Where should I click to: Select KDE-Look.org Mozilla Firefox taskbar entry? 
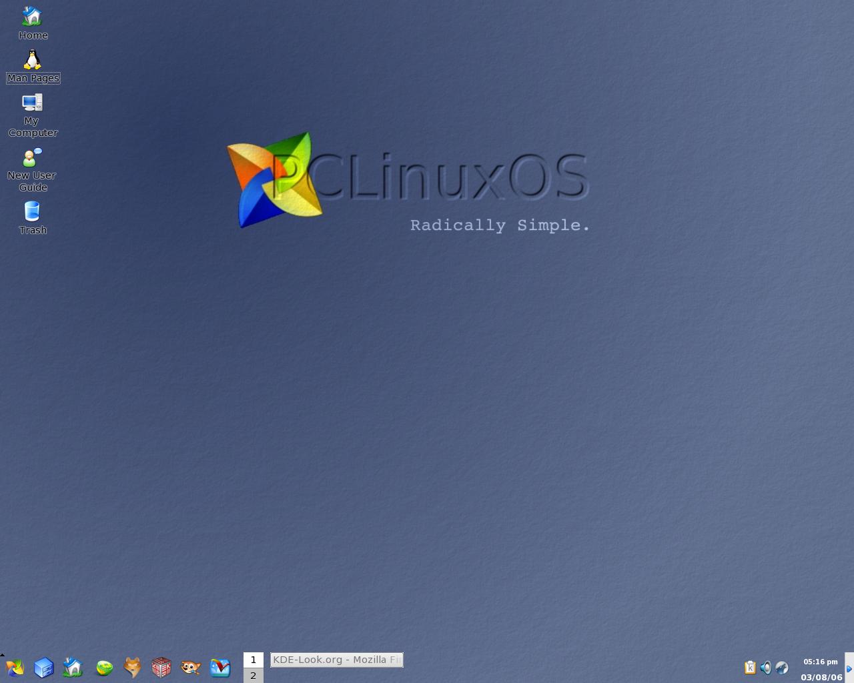336,660
